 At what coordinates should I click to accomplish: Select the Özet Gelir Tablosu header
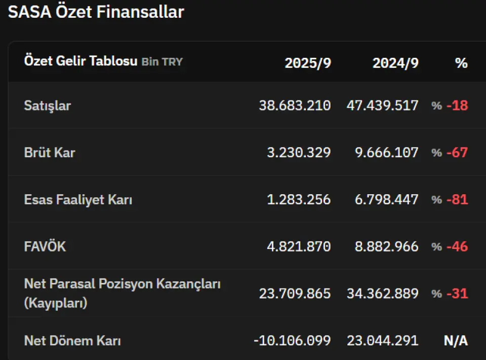coord(80,61)
